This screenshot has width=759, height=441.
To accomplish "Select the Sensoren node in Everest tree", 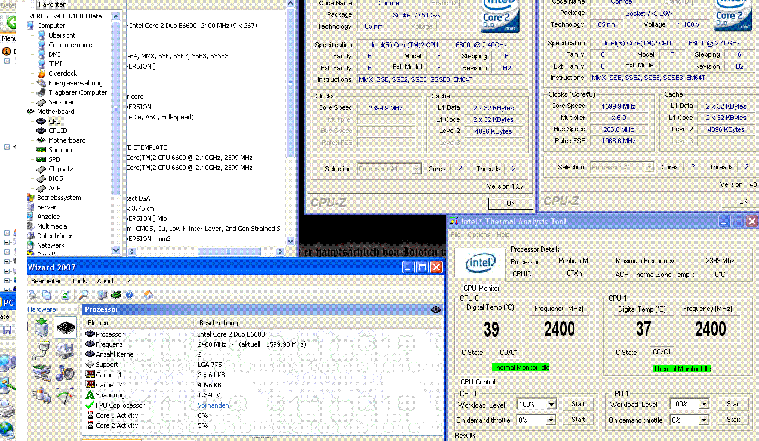I will 62,102.
